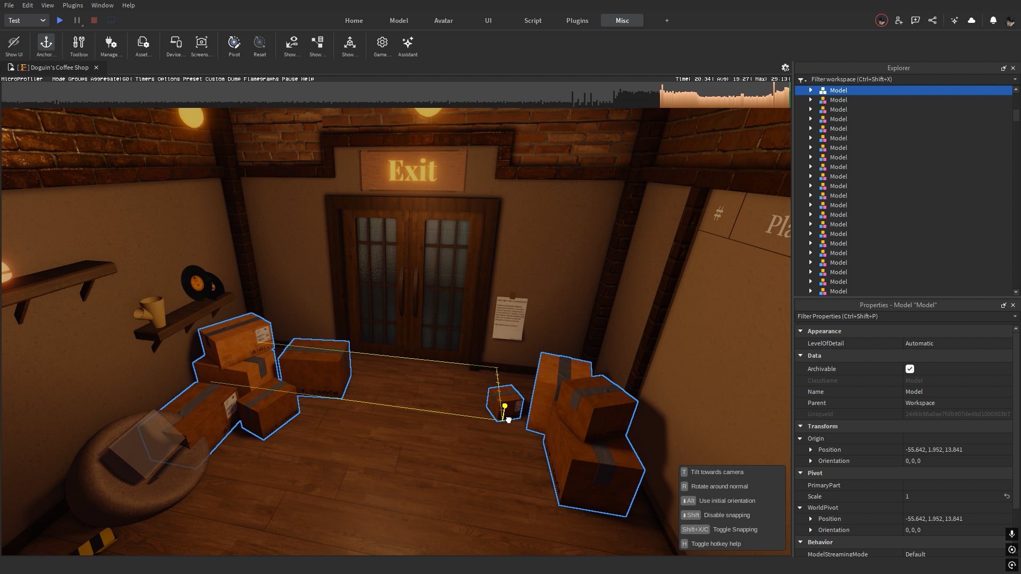Click the red Stop playtest button
The height and width of the screenshot is (574, 1021).
coord(94,20)
